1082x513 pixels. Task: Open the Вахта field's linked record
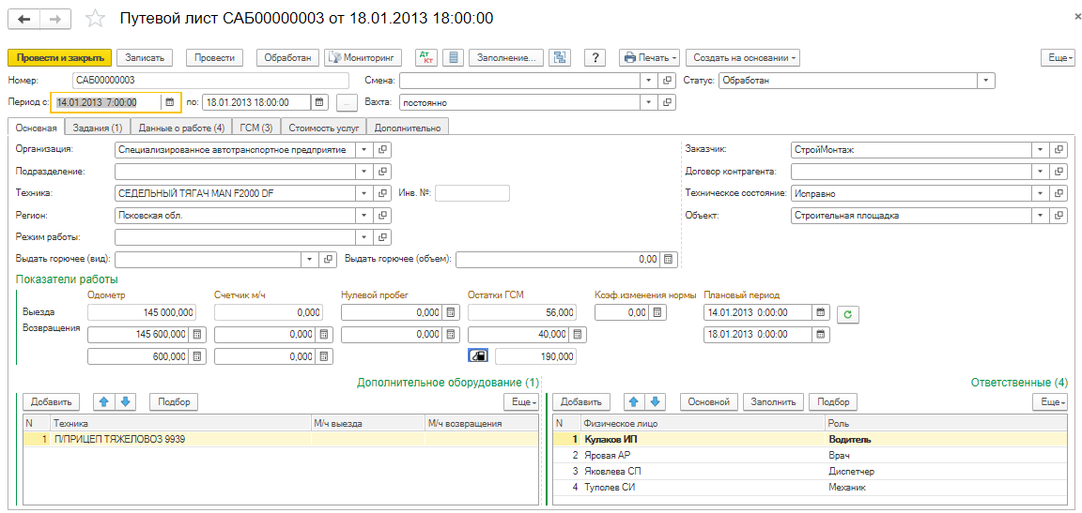pyautogui.click(x=667, y=102)
